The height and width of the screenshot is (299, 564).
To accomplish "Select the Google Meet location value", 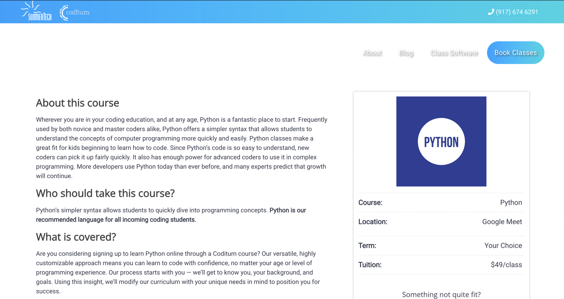I will click(x=502, y=221).
